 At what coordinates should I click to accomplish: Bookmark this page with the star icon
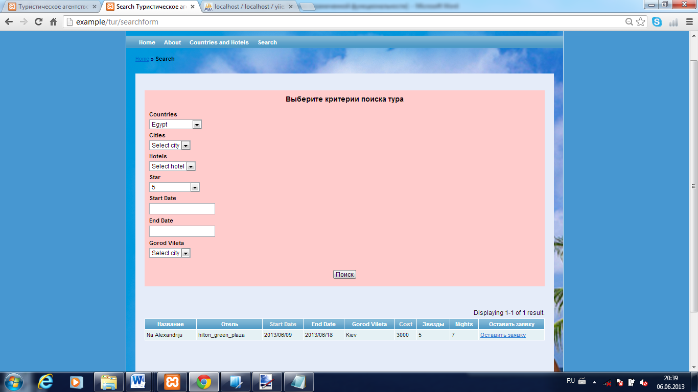tap(641, 22)
